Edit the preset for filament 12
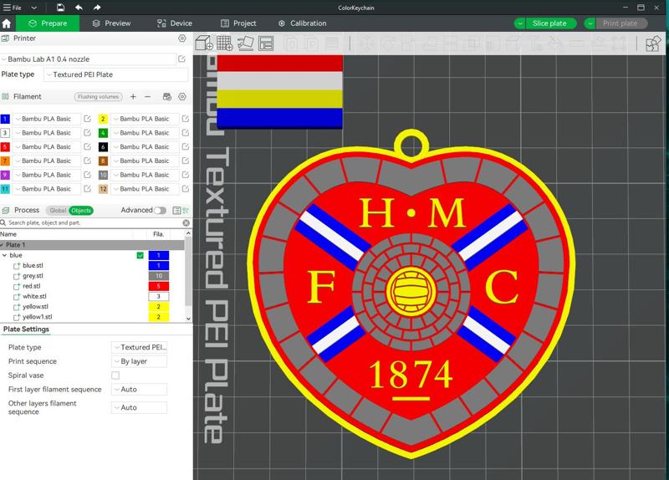 [185, 189]
